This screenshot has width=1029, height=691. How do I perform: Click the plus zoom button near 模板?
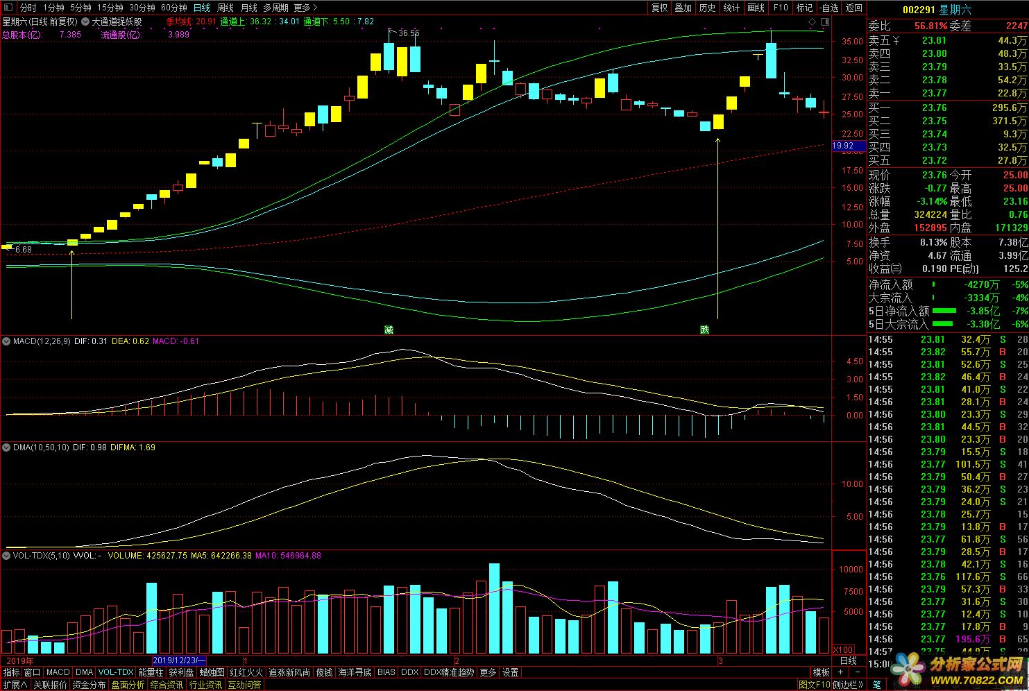[x=841, y=672]
